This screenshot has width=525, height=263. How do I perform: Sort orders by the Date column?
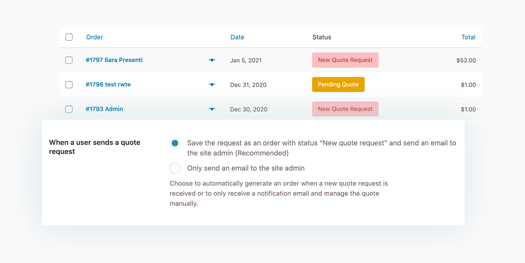pos(237,37)
